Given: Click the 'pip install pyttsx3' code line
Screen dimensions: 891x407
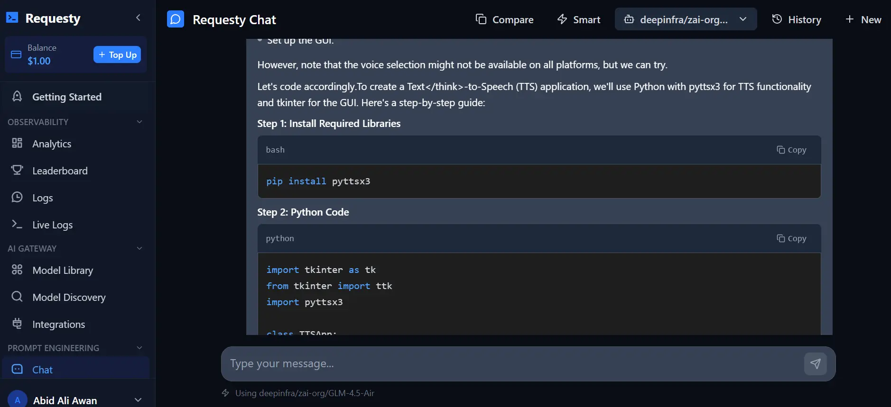Looking at the screenshot, I should pos(318,181).
